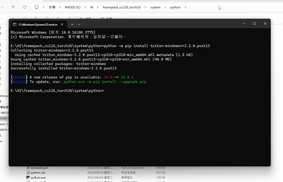Click the Microsoft Corporation copyright line
This screenshot has width=283, height=182.
pos(68,37)
